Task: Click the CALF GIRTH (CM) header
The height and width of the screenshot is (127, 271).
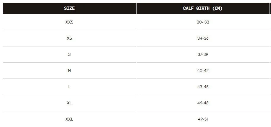Action: 203,8
